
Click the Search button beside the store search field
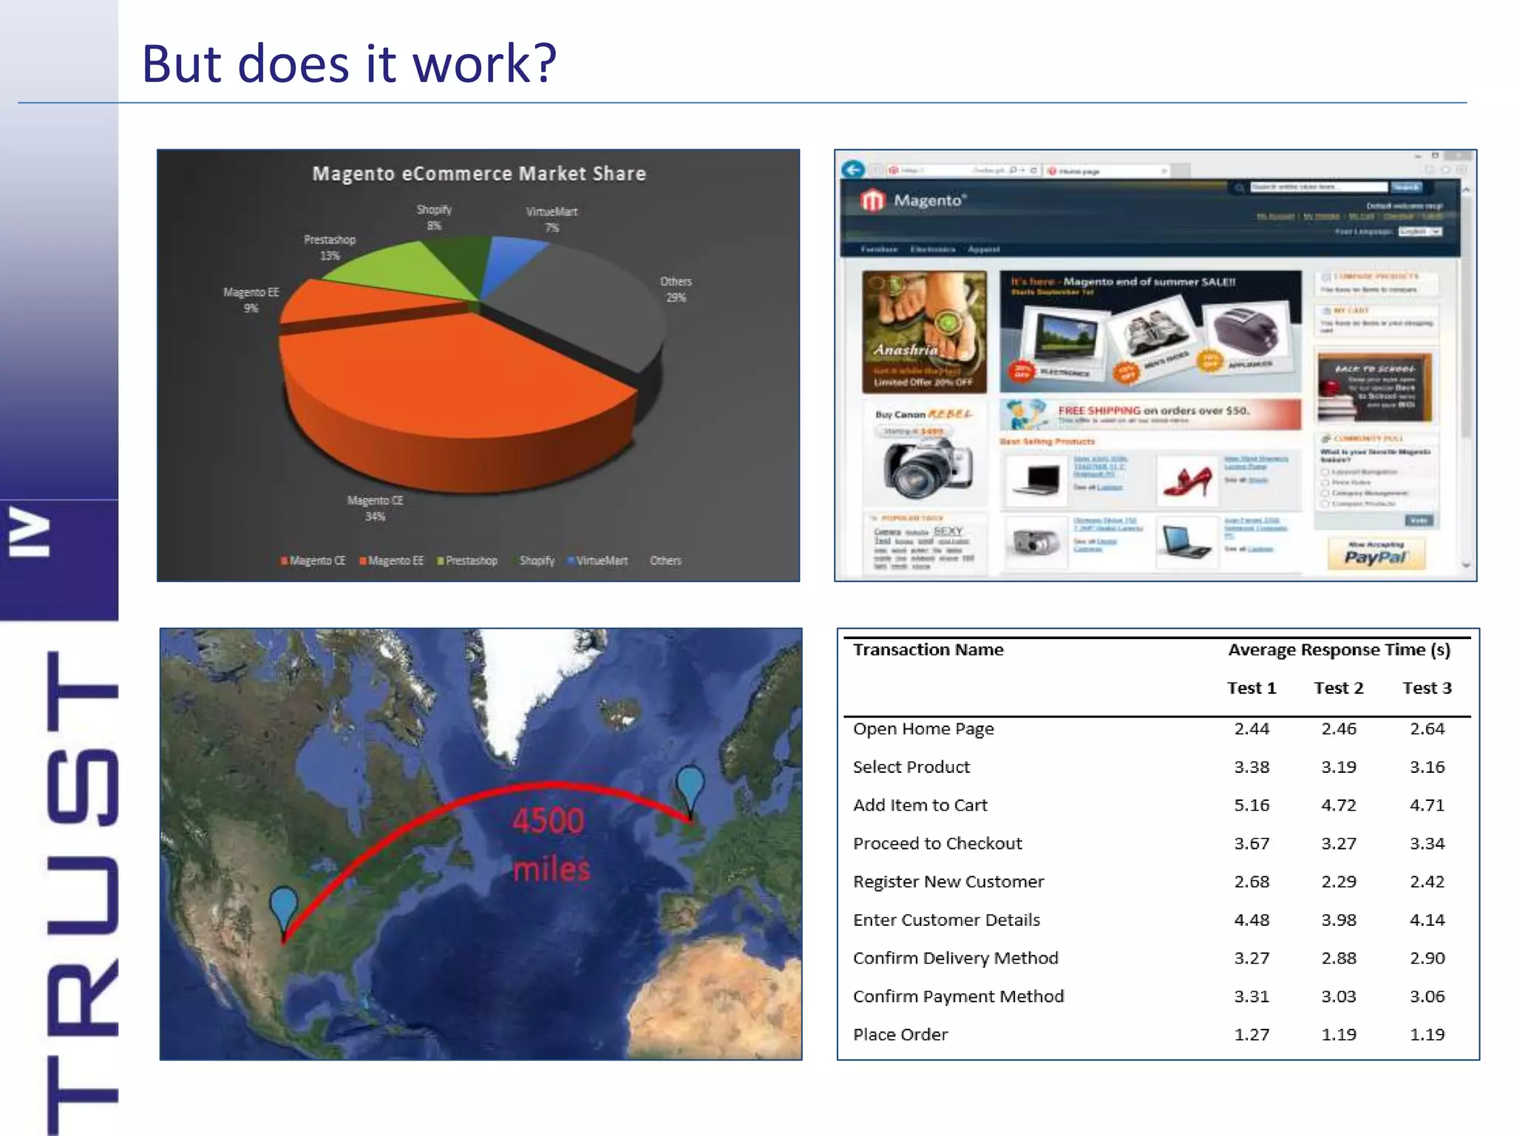click(1406, 187)
